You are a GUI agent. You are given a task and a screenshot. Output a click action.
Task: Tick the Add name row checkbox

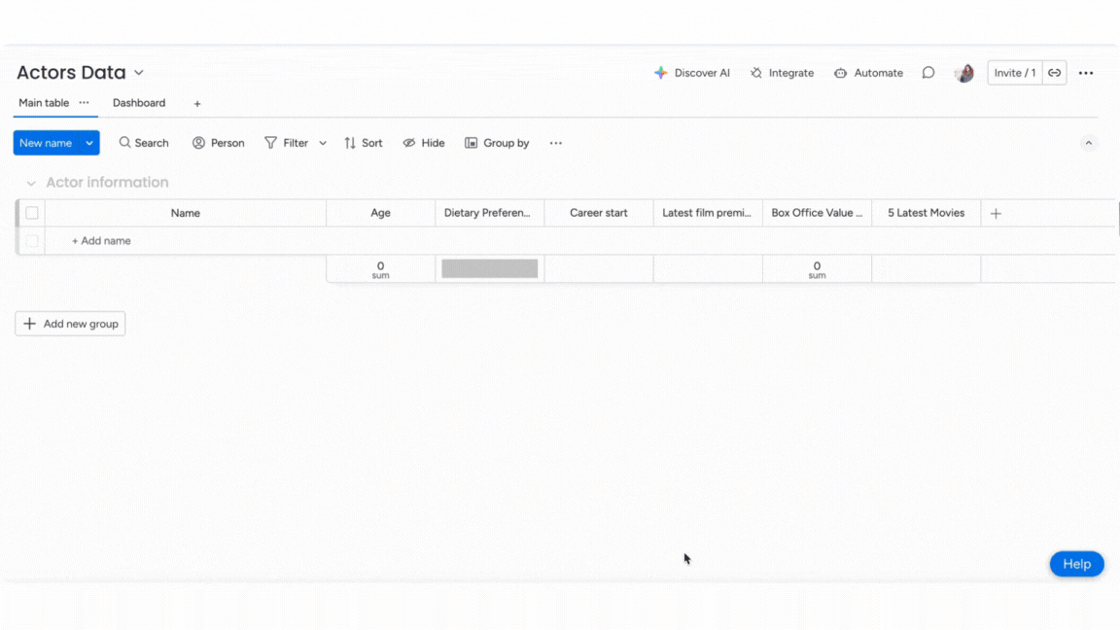tap(31, 241)
